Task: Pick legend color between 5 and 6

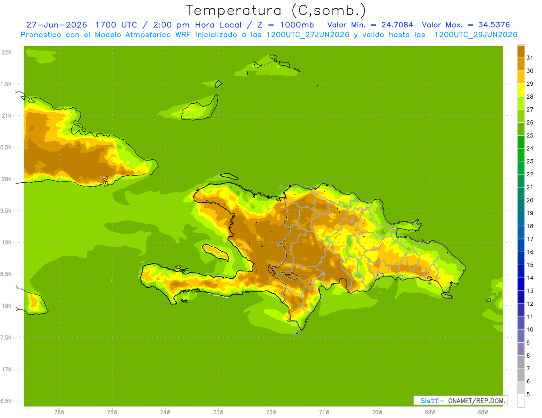Action: [521, 388]
